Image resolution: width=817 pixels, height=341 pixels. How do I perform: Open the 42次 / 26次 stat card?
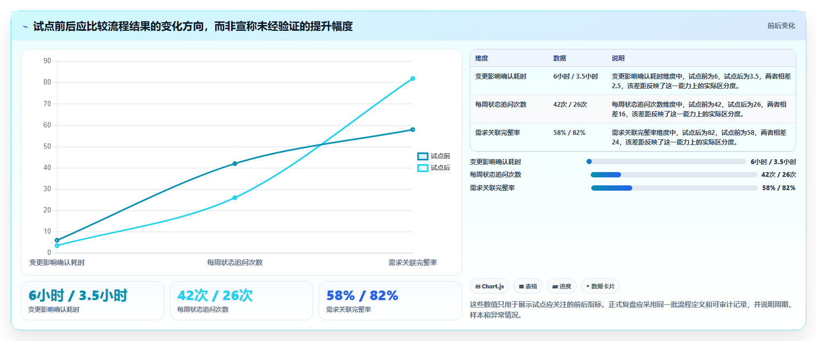coord(241,301)
